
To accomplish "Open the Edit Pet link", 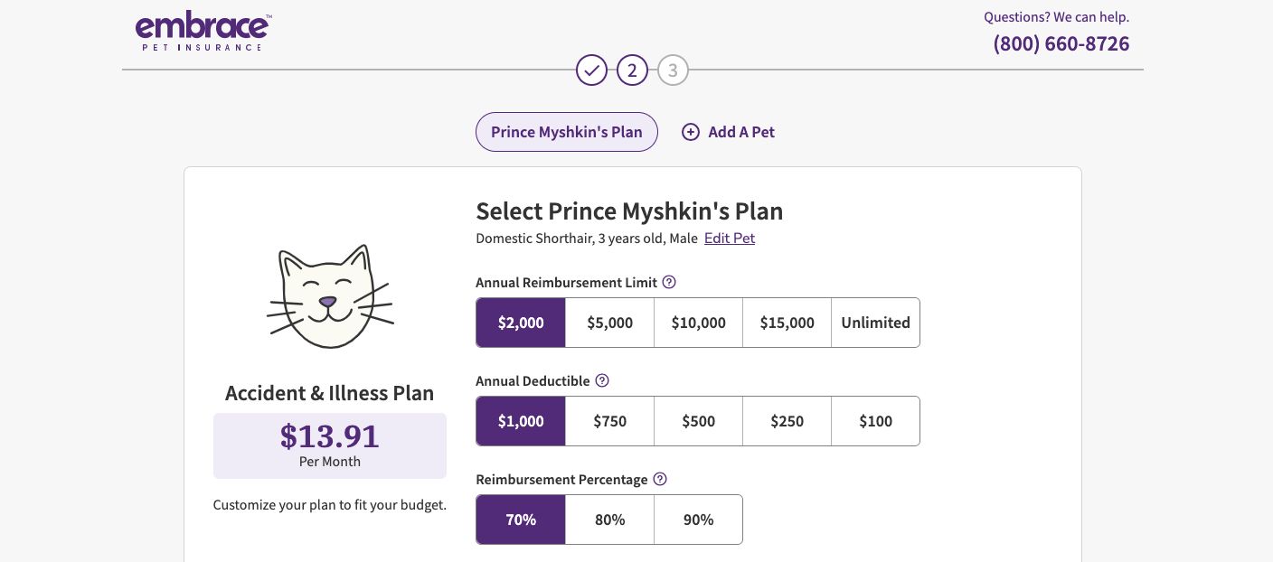I will coord(730,239).
